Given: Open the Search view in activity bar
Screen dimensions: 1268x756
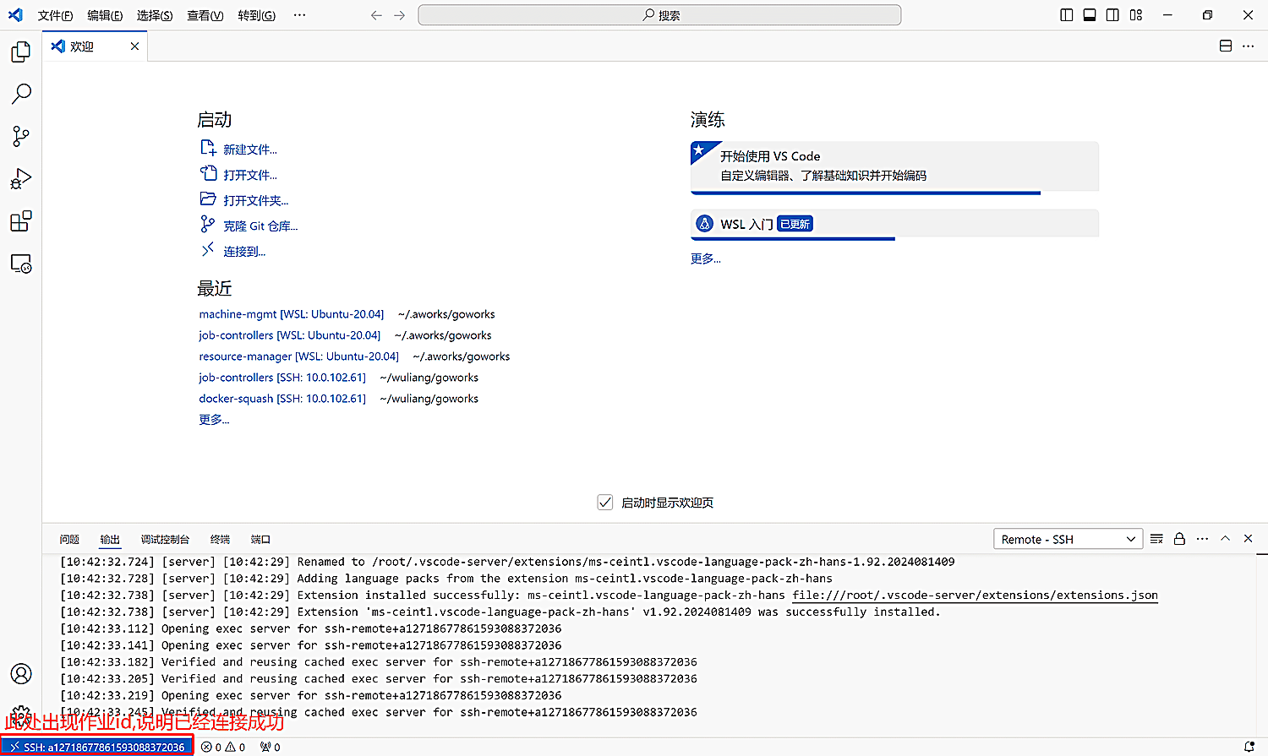Looking at the screenshot, I should (x=21, y=94).
